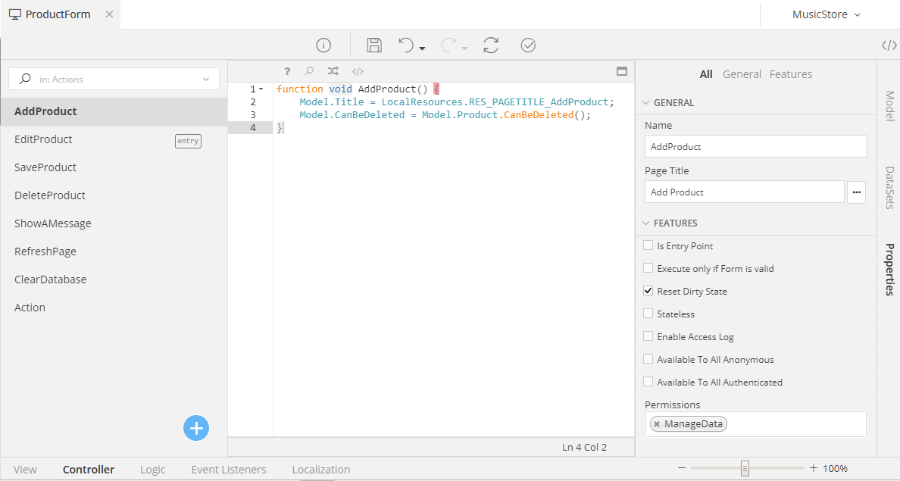Viewport: 900px width, 481px height.
Task: Click the question mark help icon in editor
Action: [287, 71]
